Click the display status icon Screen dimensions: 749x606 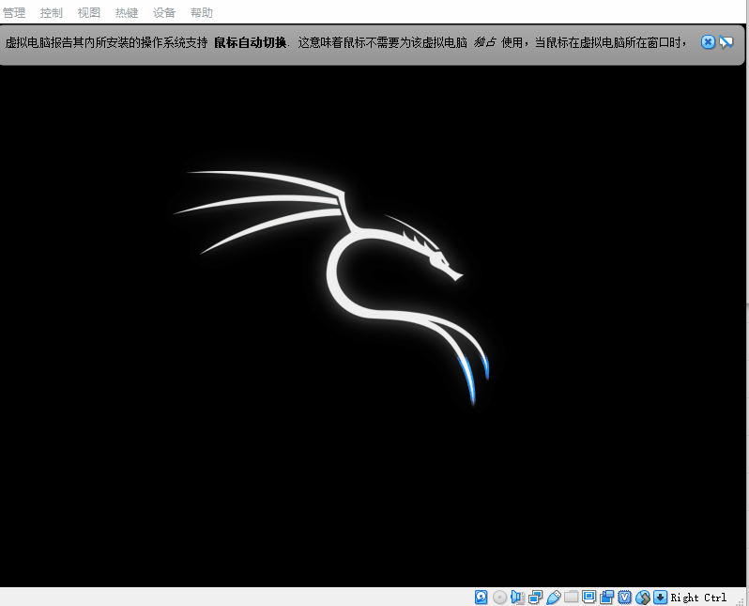[x=589, y=597]
